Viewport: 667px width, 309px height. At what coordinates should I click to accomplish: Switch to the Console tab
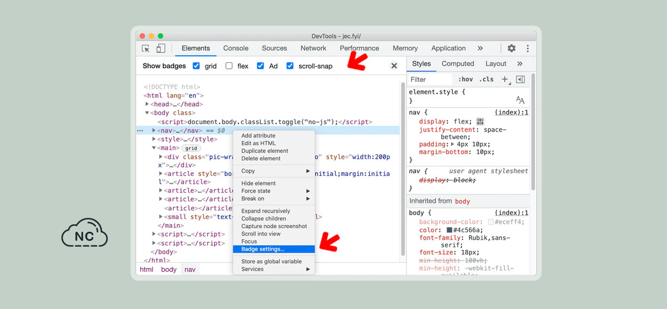pos(236,48)
